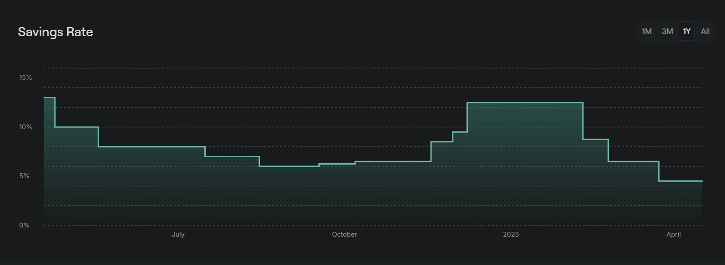This screenshot has height=265, width=725.
Task: Click the 15% axis label
Action: [25, 78]
